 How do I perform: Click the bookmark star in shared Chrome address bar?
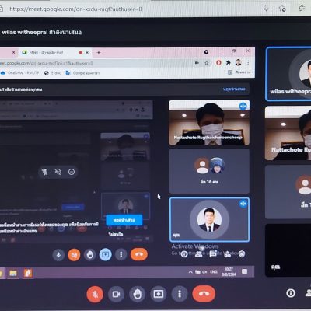point(207,63)
